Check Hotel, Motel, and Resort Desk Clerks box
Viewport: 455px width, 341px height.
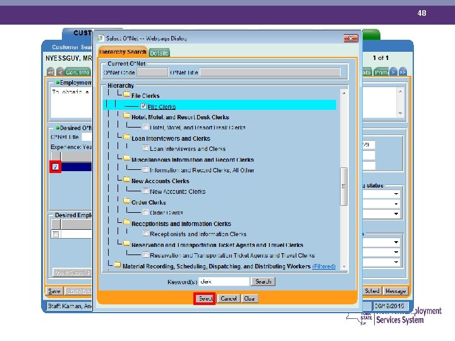pos(146,127)
